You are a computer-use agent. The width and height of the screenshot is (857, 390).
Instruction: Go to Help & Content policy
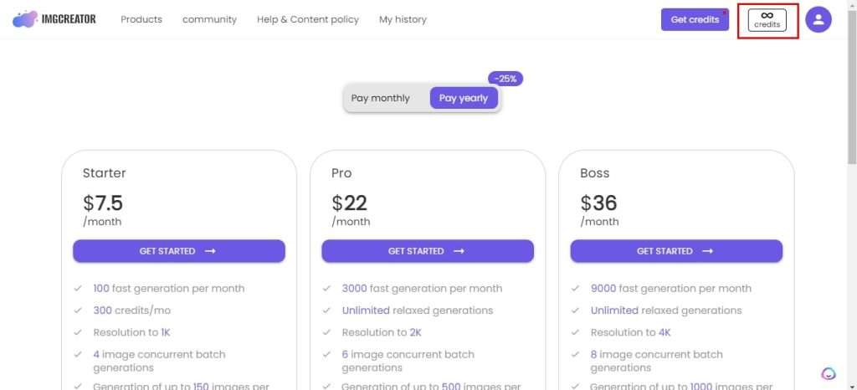(x=308, y=19)
